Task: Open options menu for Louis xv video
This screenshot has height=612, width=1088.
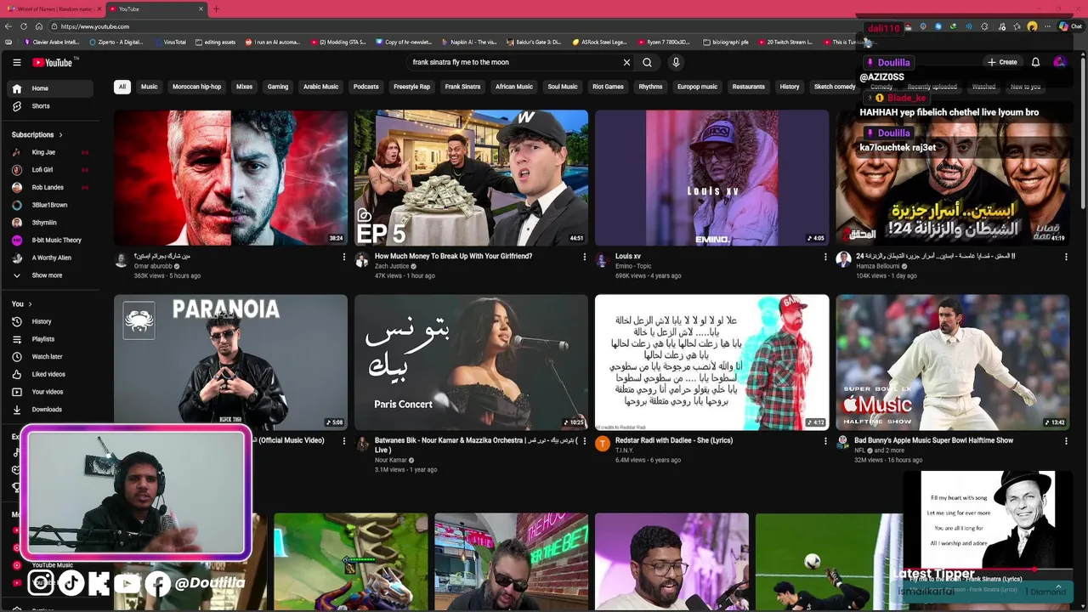Action: coord(825,257)
